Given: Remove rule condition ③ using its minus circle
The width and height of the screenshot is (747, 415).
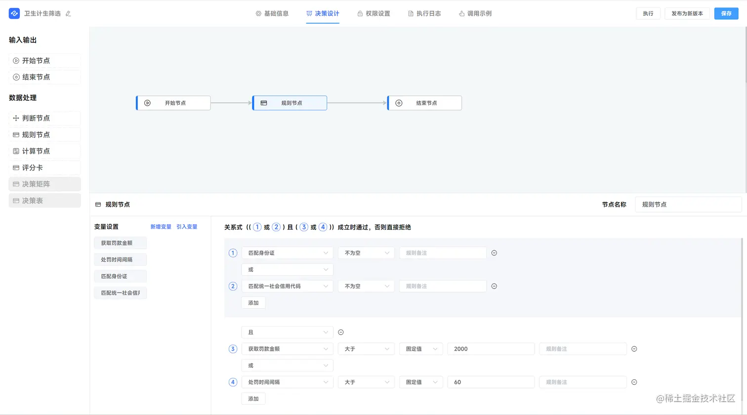Looking at the screenshot, I should (x=634, y=349).
